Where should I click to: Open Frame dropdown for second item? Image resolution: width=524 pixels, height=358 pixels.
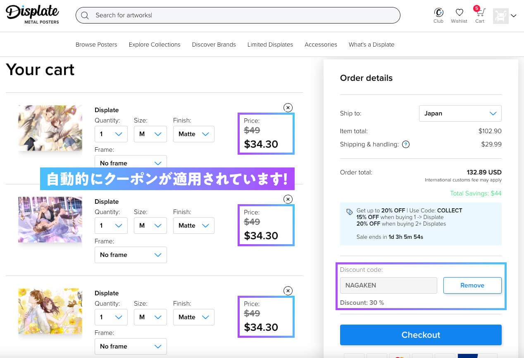click(131, 255)
